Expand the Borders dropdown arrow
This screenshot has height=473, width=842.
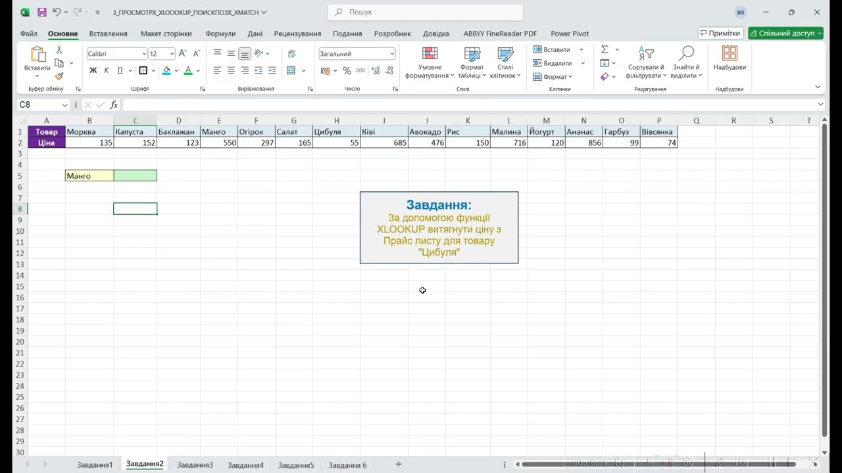[x=153, y=71]
